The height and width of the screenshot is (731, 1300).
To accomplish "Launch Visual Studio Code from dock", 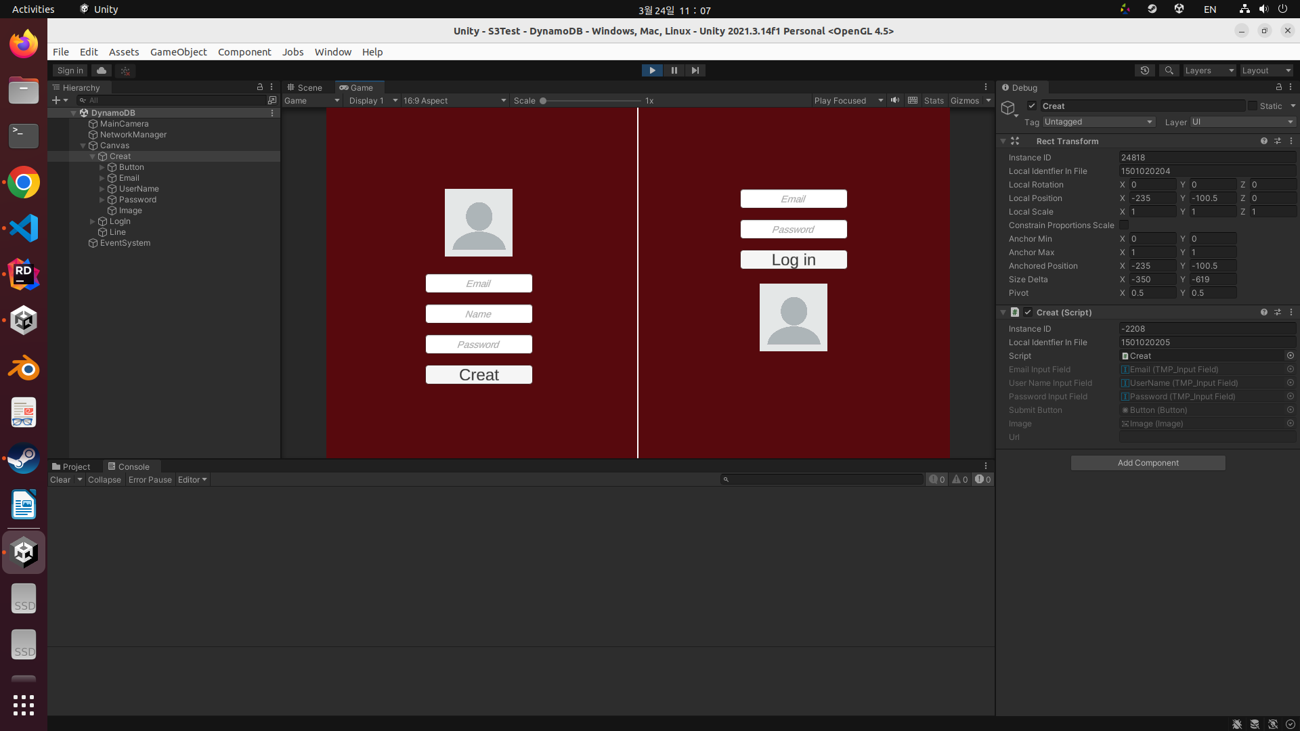I will point(24,228).
